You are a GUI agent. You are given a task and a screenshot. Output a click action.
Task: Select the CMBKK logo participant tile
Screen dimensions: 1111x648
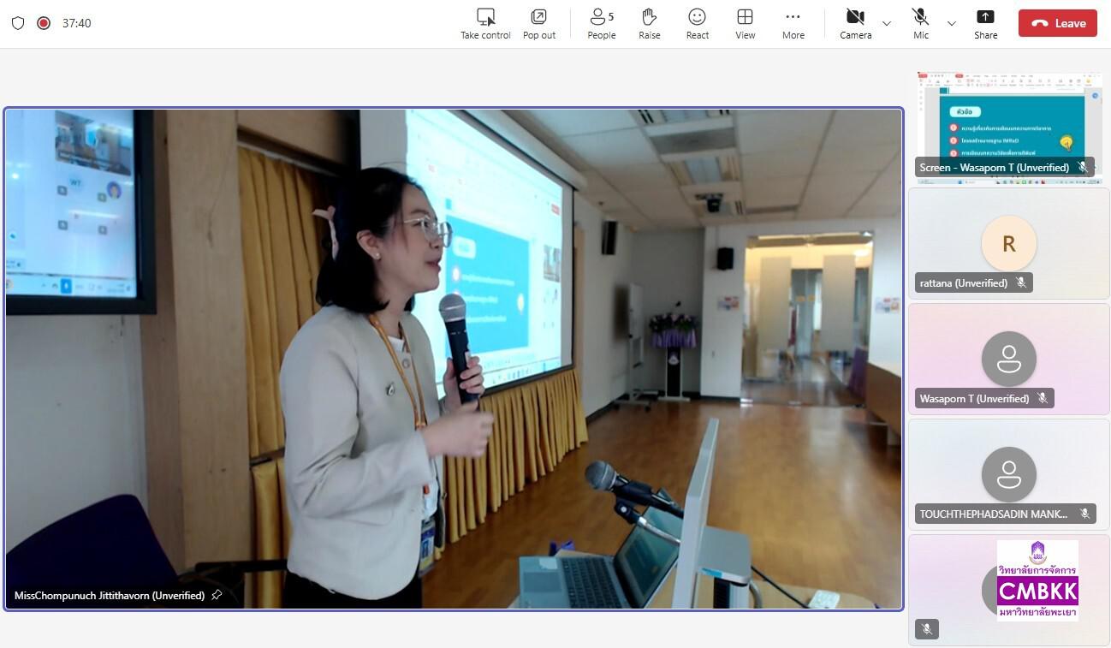coord(1008,589)
